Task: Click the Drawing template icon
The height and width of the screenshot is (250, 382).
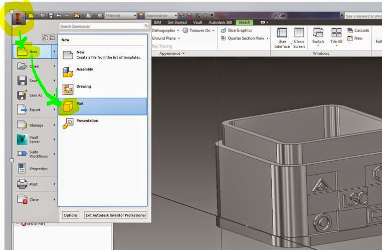Action: (x=68, y=89)
